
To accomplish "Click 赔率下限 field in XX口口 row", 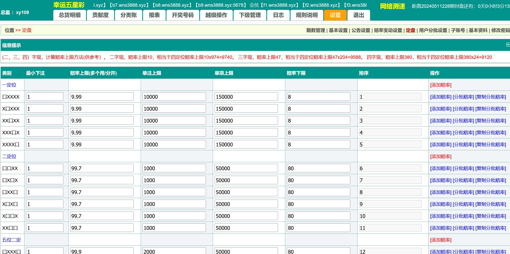I will coord(318,228).
